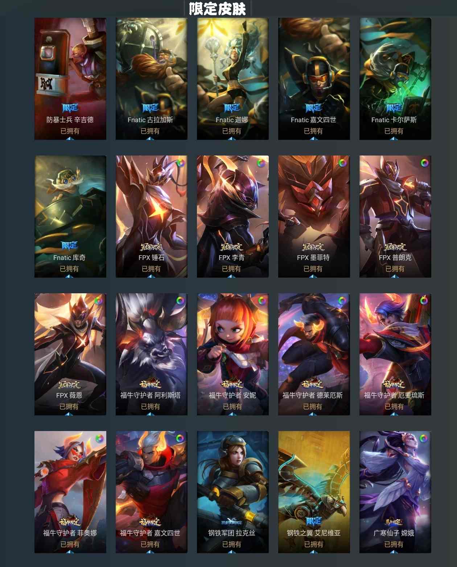This screenshot has height=567, width=457.
Task: Expand arrow below 钢铁军团 拉克丝 card
Action: click(232, 551)
